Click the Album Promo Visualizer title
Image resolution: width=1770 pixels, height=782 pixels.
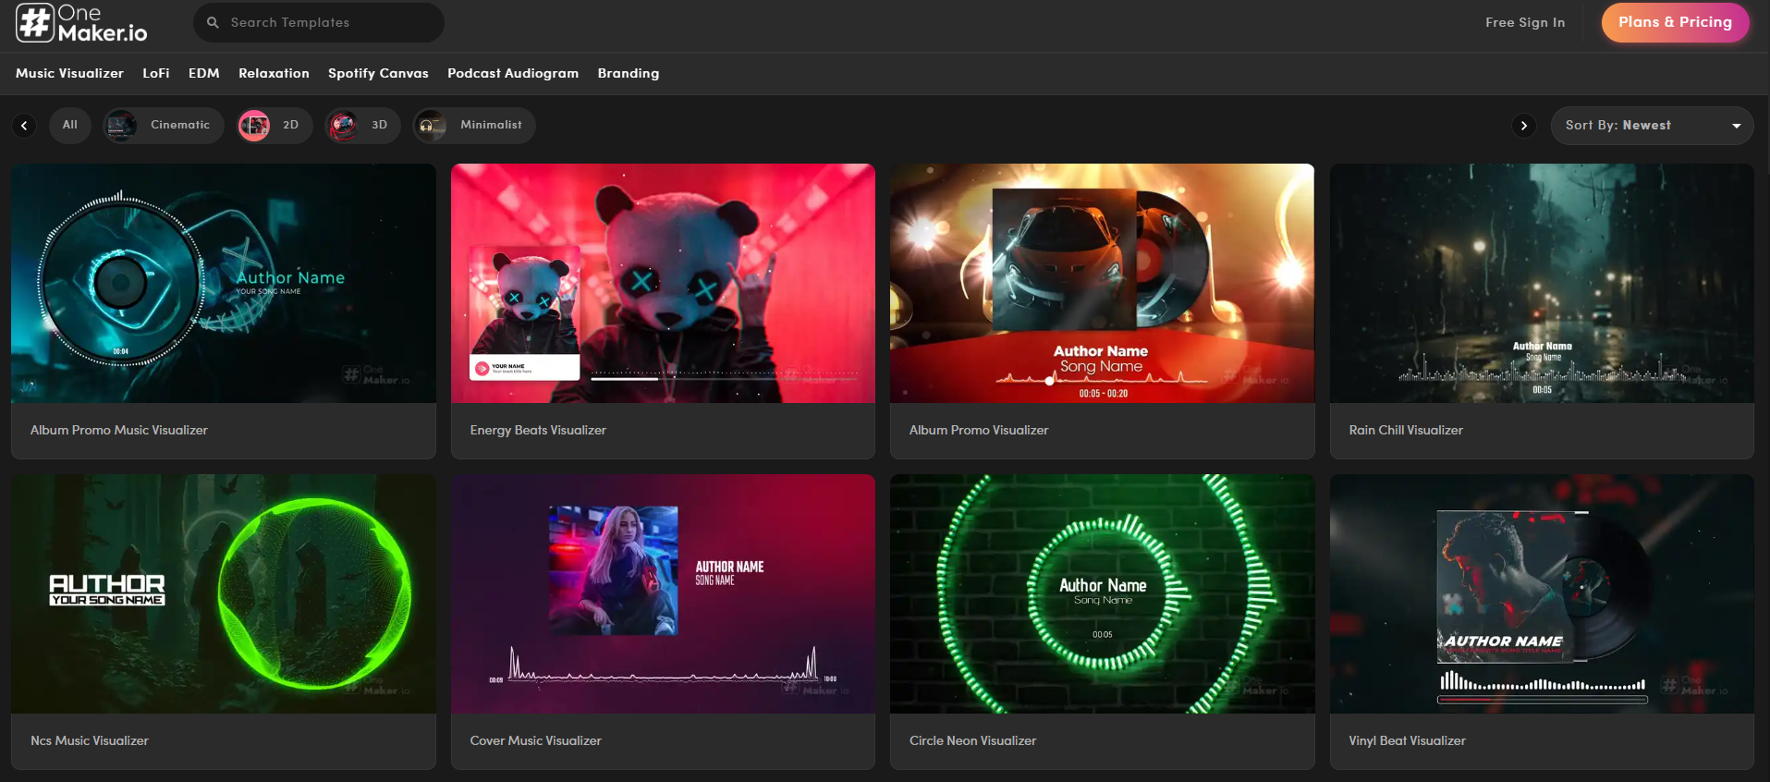click(979, 430)
